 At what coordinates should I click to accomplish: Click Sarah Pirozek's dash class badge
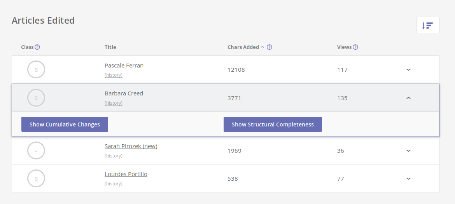click(36, 150)
